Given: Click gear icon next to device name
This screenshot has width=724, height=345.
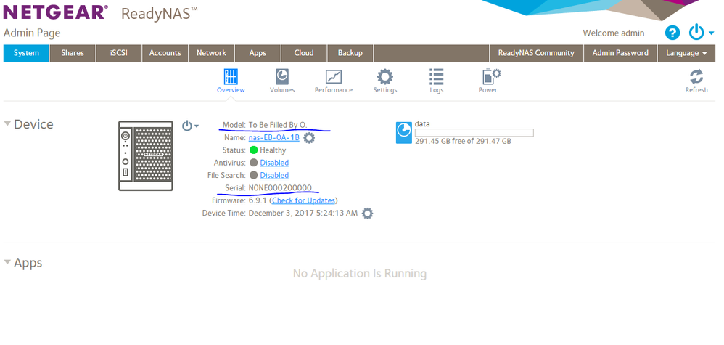Looking at the screenshot, I should [x=310, y=137].
